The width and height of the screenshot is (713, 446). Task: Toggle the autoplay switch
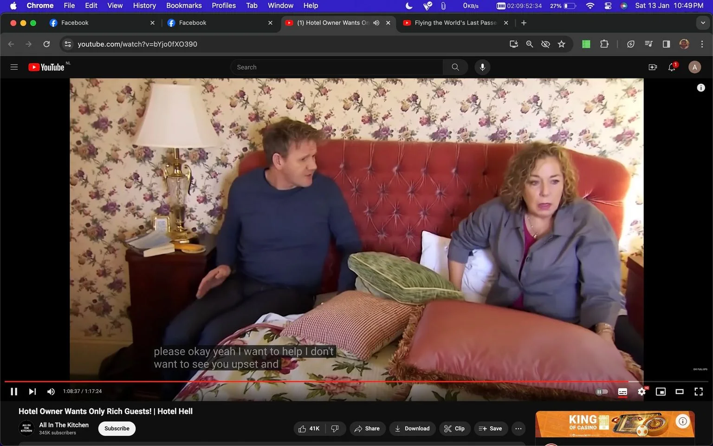tap(602, 392)
